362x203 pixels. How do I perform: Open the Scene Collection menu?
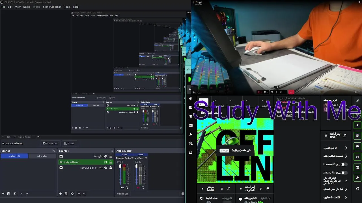52,7
